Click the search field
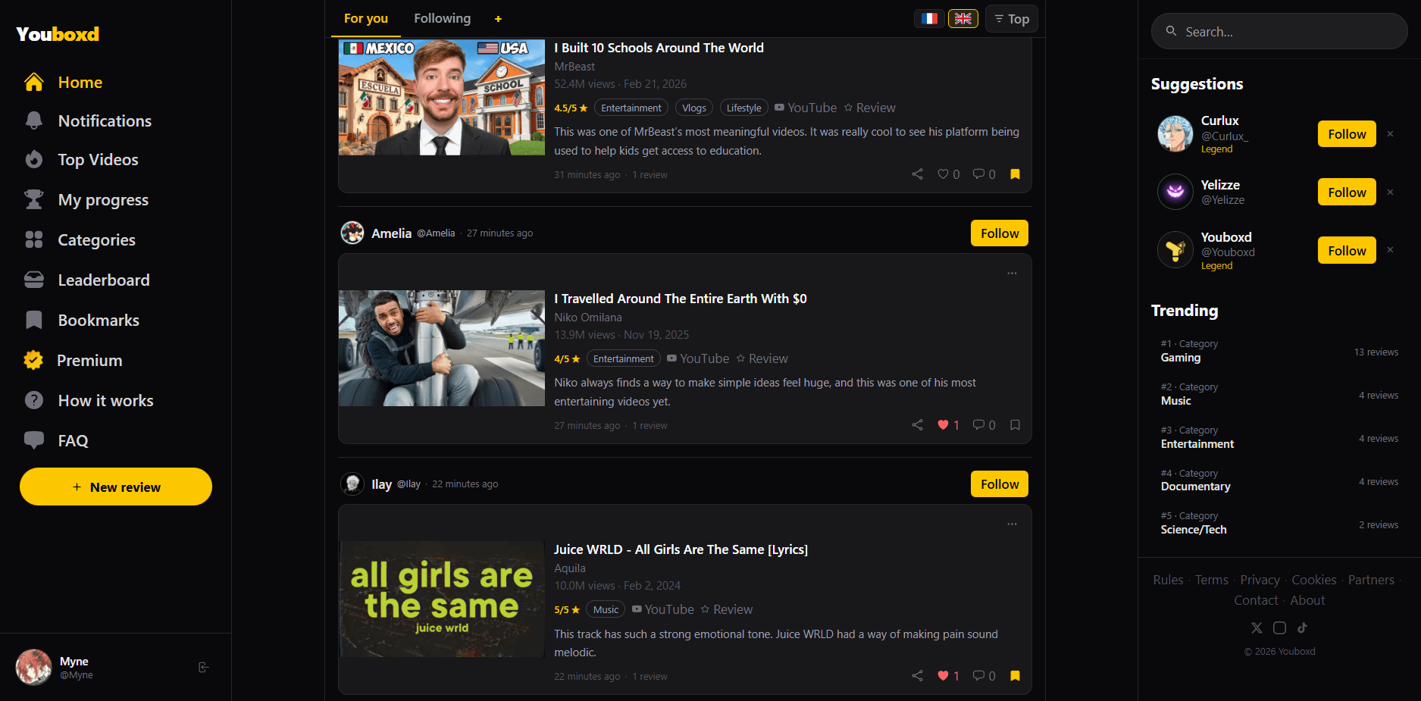 [1279, 31]
